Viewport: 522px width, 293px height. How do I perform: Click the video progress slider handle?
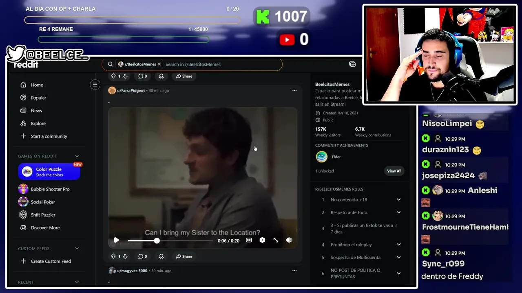click(x=157, y=241)
